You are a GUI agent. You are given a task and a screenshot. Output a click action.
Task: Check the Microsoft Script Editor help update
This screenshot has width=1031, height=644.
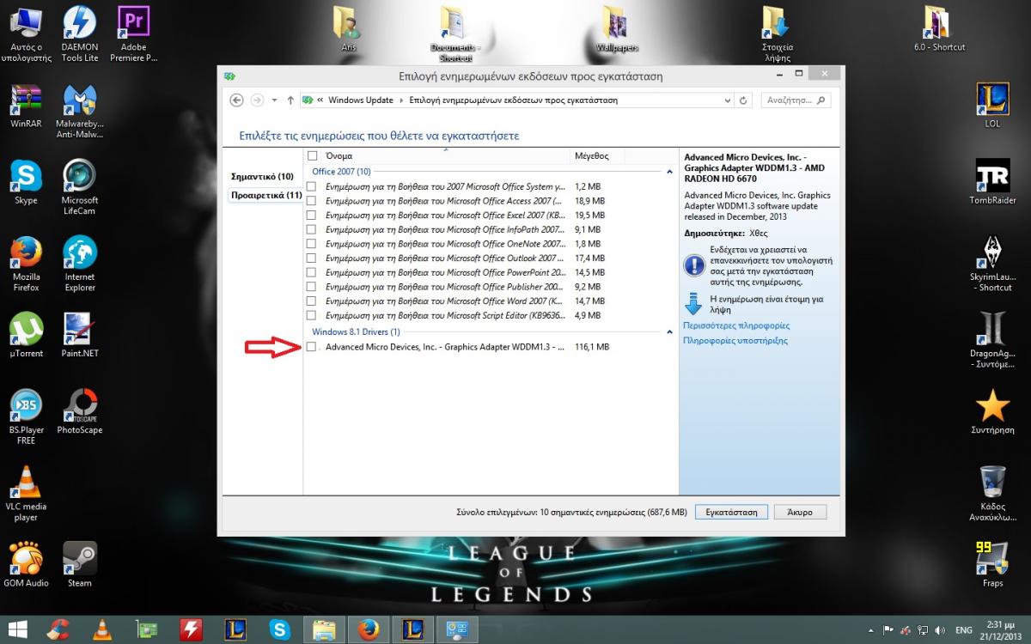click(x=311, y=315)
